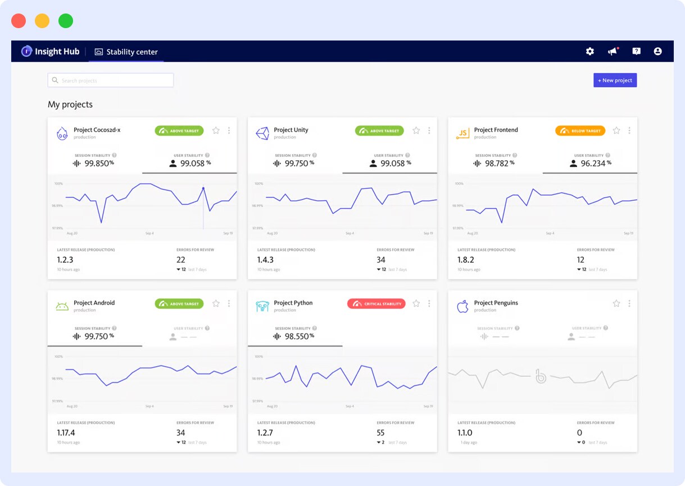Toggle the star on Project Penguins
685x486 pixels.
coord(616,303)
